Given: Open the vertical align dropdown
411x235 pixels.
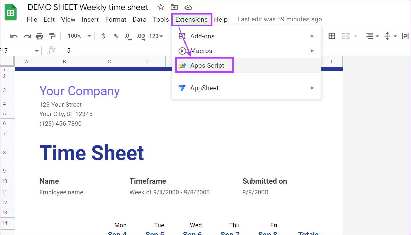Looking at the screenshot, I should pos(391,36).
